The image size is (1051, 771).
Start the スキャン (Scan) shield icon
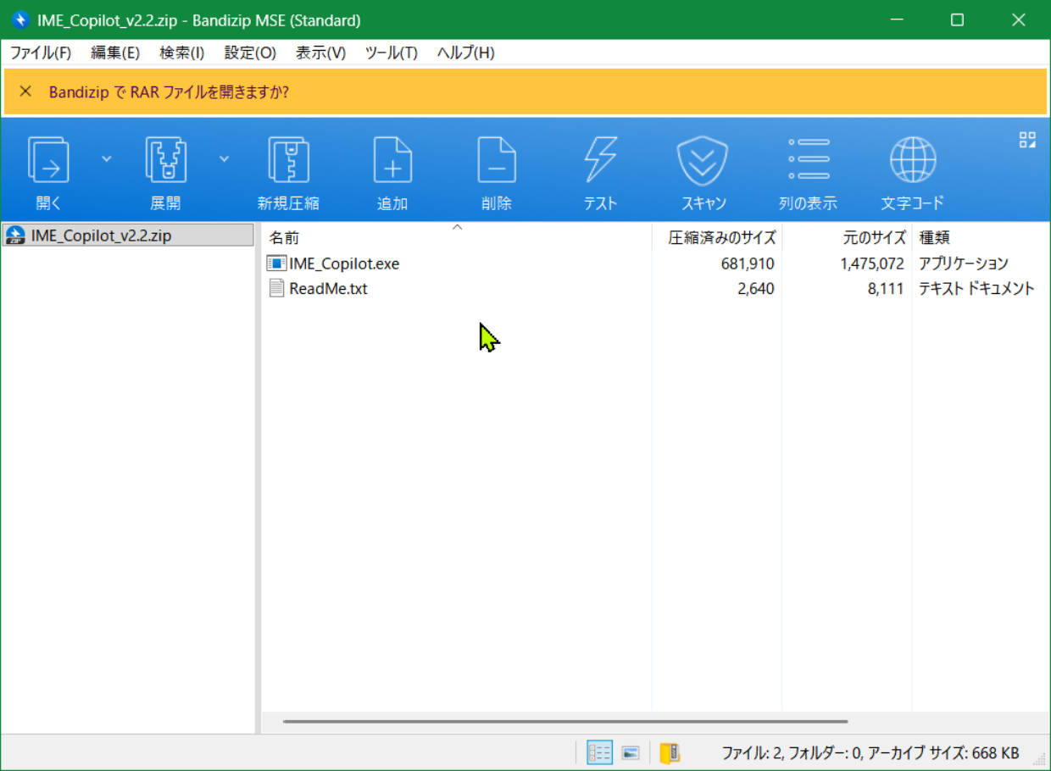tap(703, 161)
